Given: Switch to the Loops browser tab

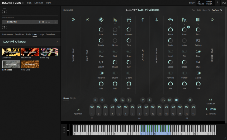Looking at the screenshot, I should [41, 35].
